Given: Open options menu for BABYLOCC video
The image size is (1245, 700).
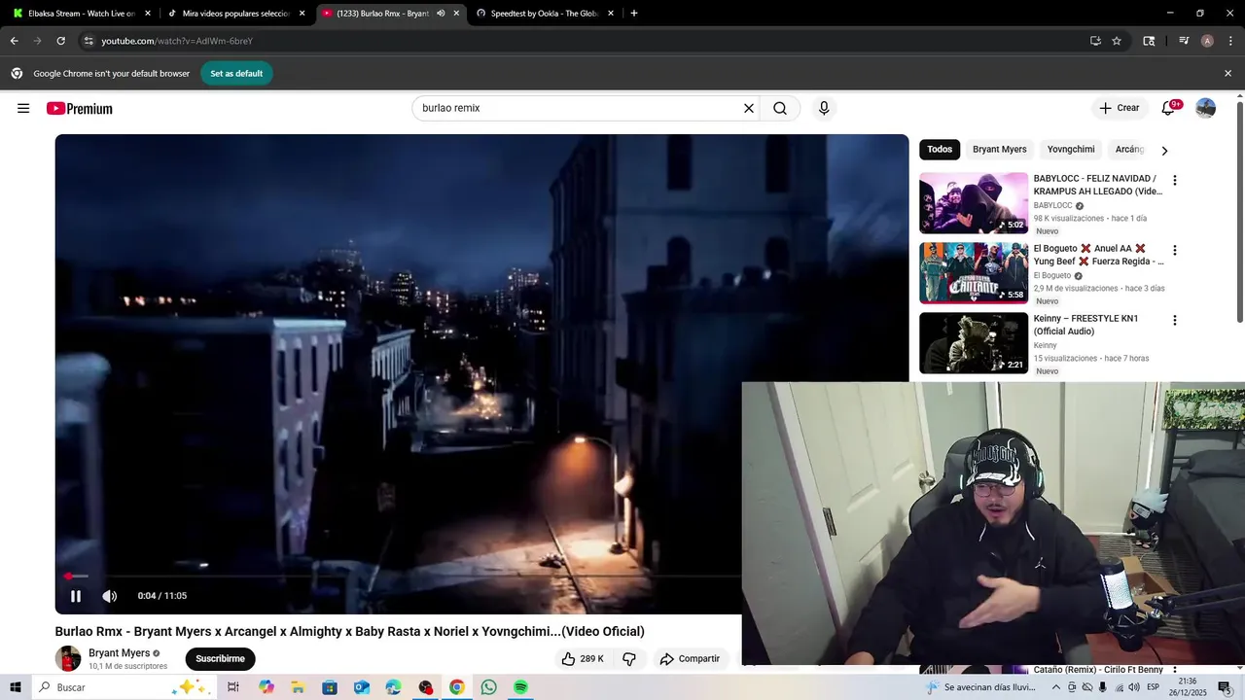Looking at the screenshot, I should [x=1174, y=181].
